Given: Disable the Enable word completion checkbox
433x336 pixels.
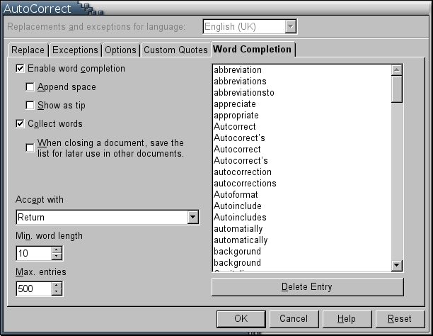Looking at the screenshot, I should [20, 69].
